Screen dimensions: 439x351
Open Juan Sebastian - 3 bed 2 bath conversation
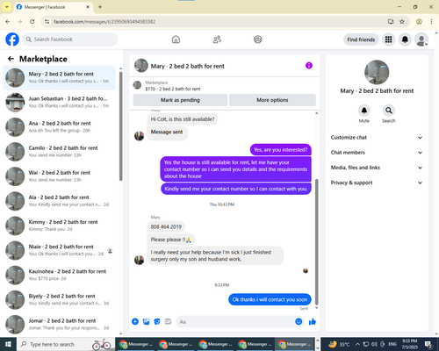[x=59, y=102]
